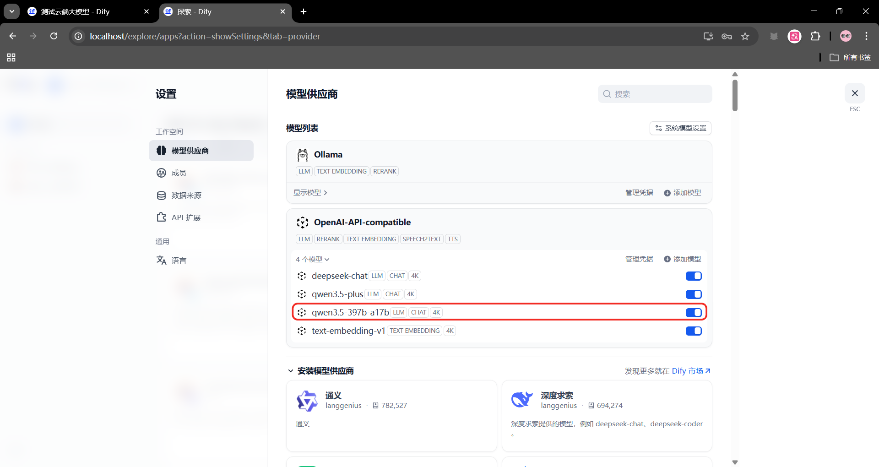Click the qwen3.5-397b-a17b model name
This screenshot has height=467, width=879.
[x=350, y=313]
